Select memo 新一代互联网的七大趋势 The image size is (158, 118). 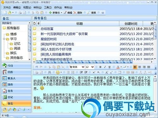click(x=64, y=34)
